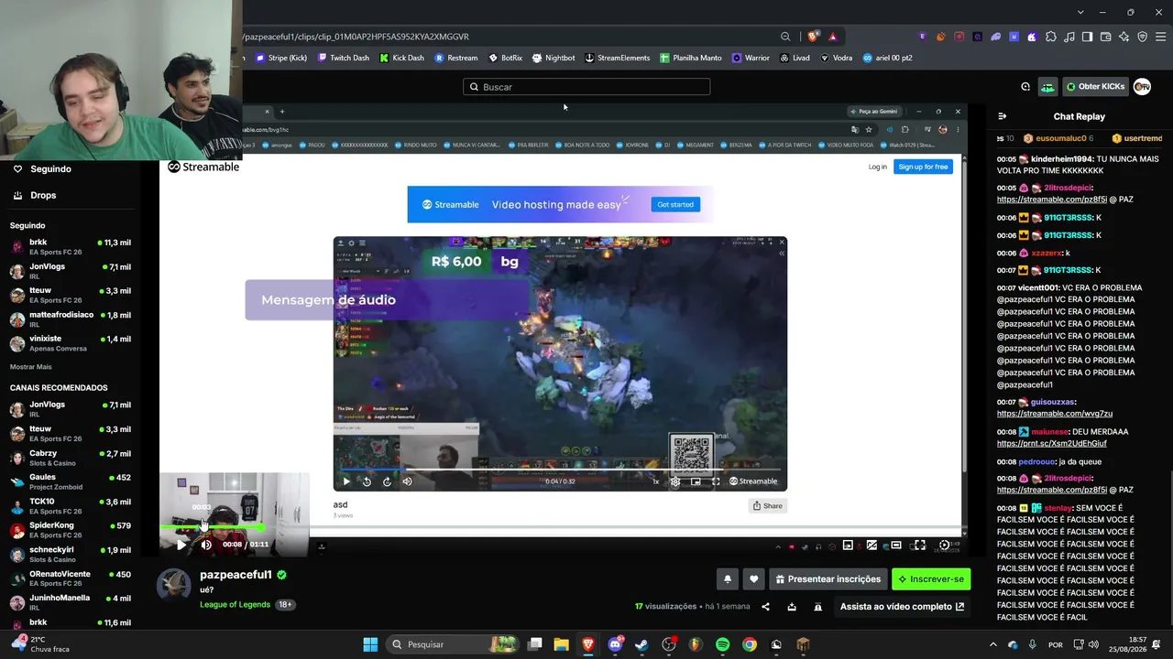Open Discord from taskbar

[x=615, y=644]
